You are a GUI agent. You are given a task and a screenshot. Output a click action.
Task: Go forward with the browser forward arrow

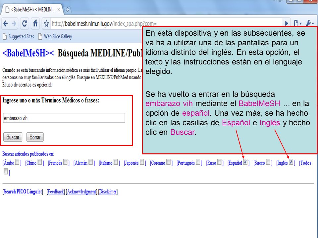tap(14, 24)
